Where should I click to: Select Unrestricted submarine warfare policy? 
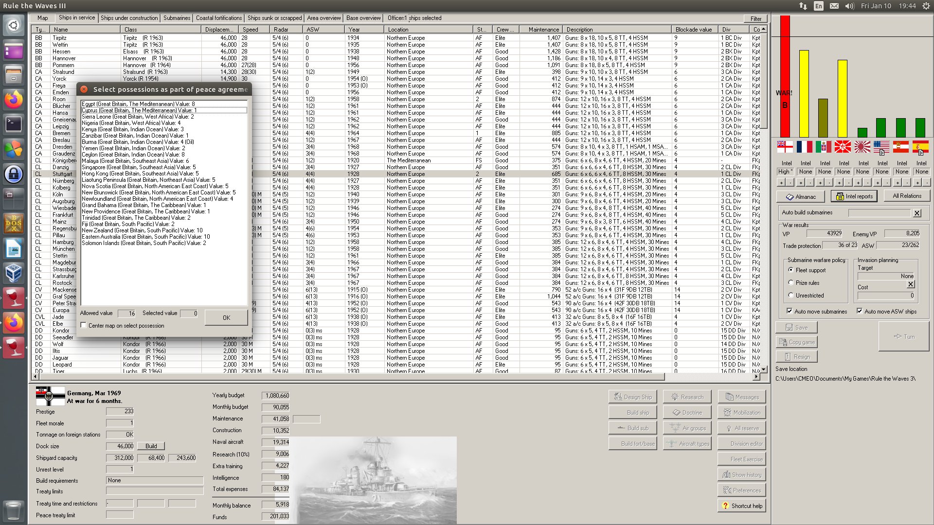790,295
